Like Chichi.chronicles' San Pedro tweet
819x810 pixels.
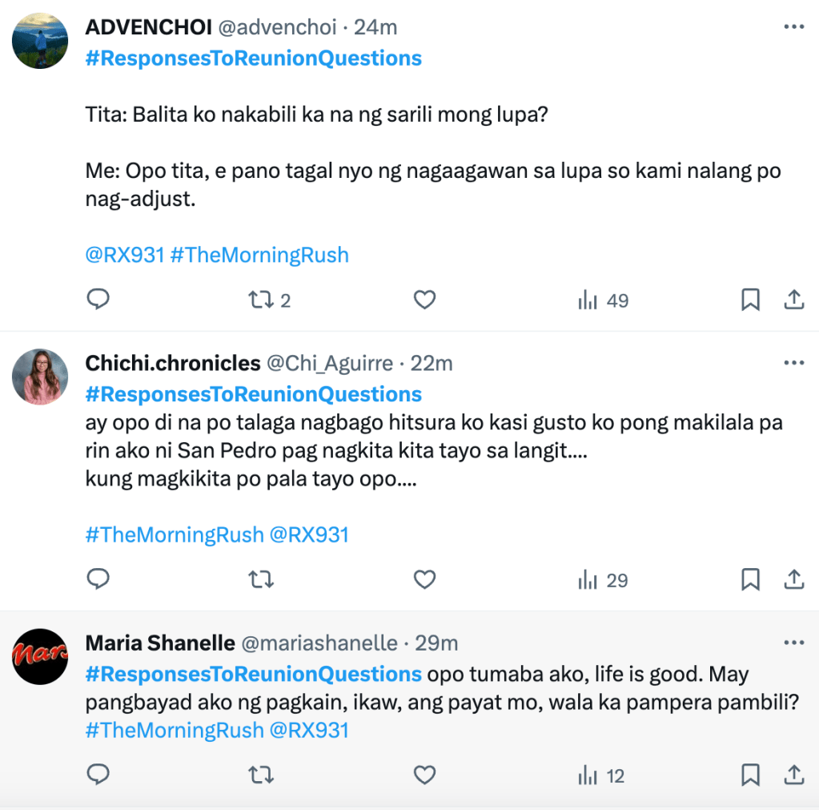coord(424,579)
